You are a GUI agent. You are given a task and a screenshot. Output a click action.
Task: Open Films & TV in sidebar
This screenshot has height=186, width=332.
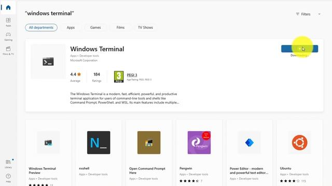click(x=8, y=51)
